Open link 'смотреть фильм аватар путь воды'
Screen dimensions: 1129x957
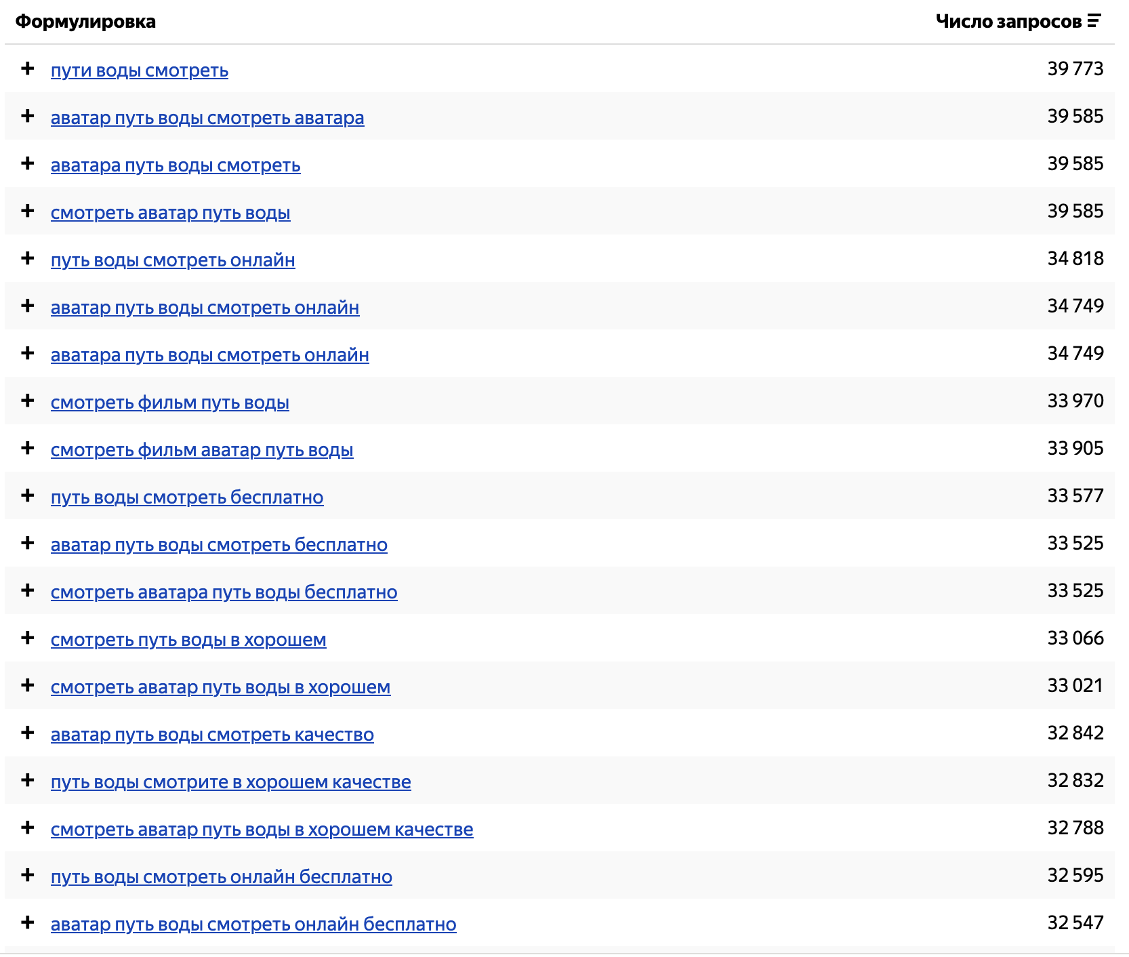coord(202,450)
